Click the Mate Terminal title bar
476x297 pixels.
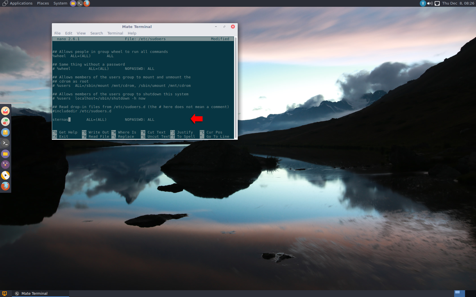click(137, 27)
